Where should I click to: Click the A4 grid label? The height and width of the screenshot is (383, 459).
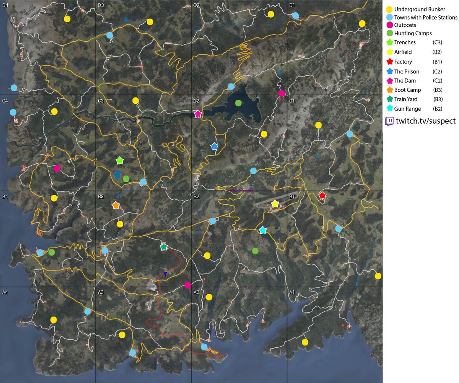[5, 292]
